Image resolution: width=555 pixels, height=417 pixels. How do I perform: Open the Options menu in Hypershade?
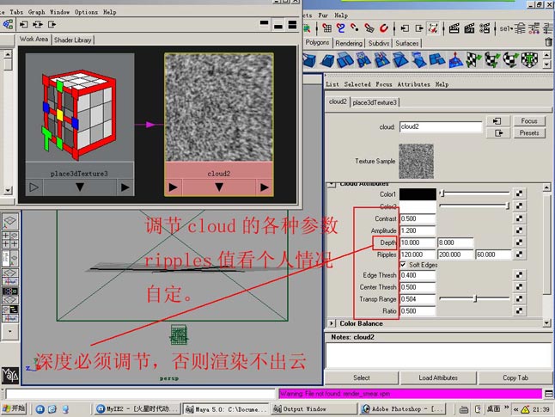(86, 12)
